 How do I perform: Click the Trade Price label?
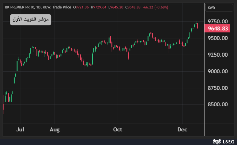click(x=63, y=7)
